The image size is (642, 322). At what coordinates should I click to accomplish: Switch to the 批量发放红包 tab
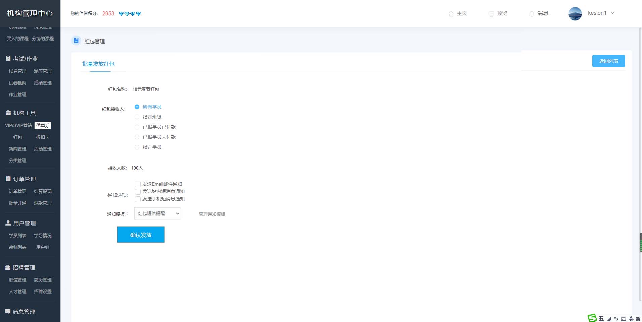point(98,64)
